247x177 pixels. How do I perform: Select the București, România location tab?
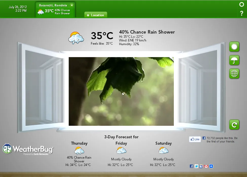click(x=53, y=10)
